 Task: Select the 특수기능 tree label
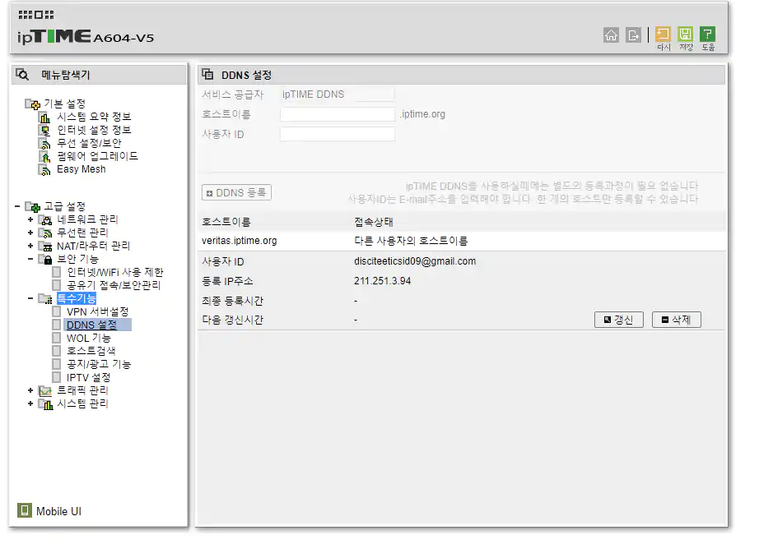pos(77,298)
